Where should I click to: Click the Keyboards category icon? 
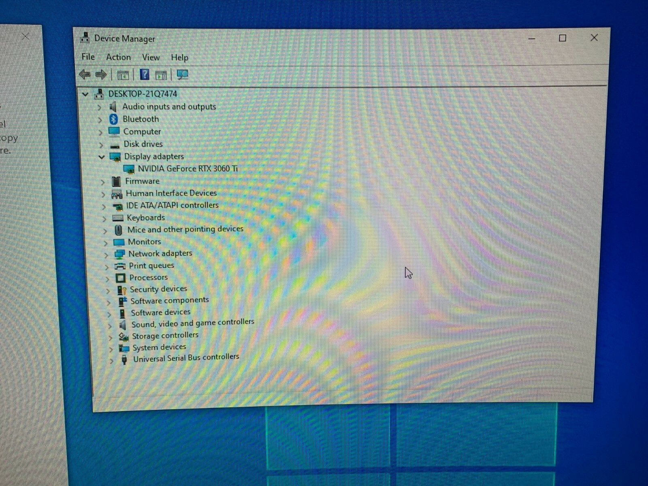[118, 218]
